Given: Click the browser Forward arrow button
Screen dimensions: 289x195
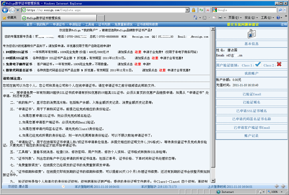Looking at the screenshot, I should pyautogui.click(x=12, y=10).
